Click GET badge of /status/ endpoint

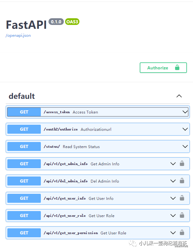(x=24, y=146)
